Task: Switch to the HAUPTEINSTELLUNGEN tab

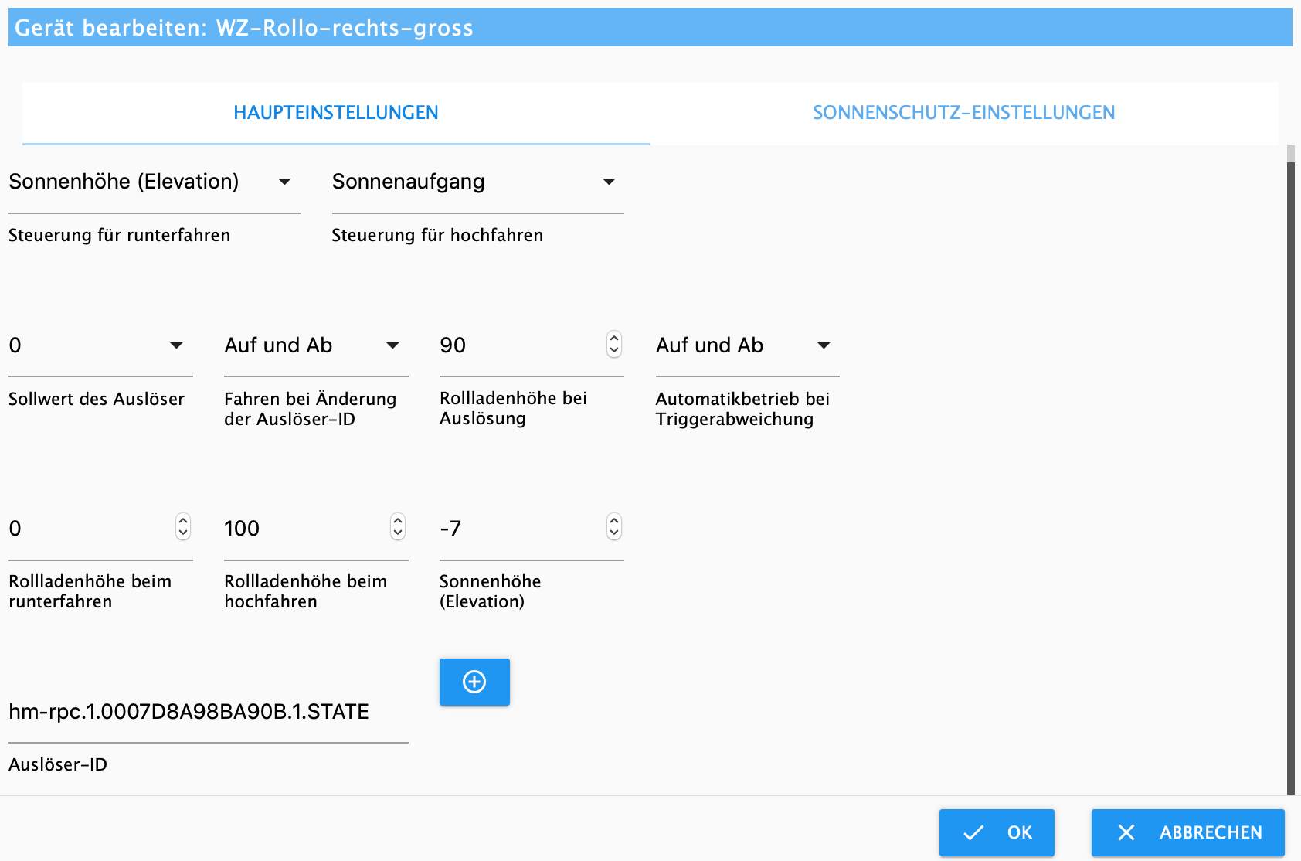Action: 336,113
